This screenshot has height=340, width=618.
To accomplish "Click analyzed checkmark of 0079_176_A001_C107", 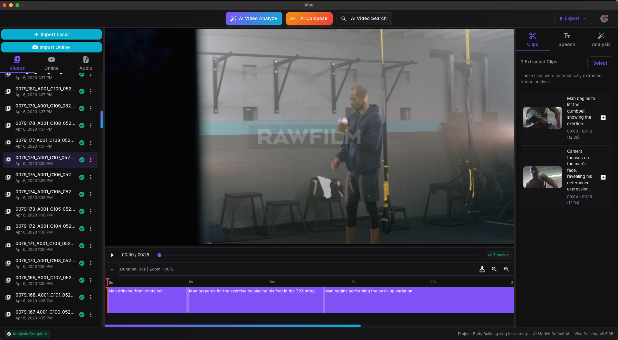I will point(82,160).
